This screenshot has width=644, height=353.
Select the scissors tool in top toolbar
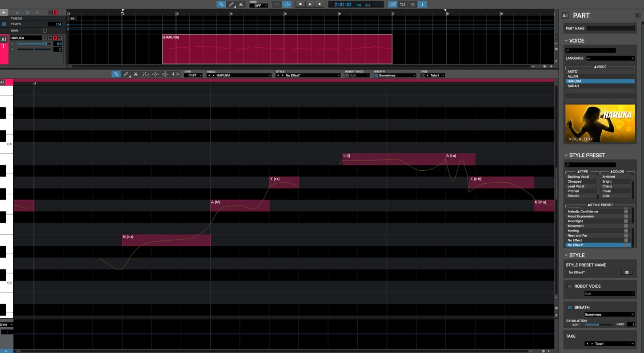tap(241, 4)
